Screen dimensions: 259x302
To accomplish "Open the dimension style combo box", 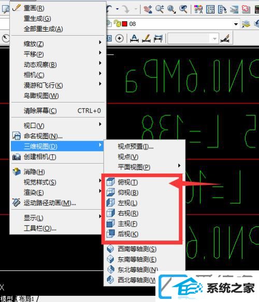I will coord(193,39).
